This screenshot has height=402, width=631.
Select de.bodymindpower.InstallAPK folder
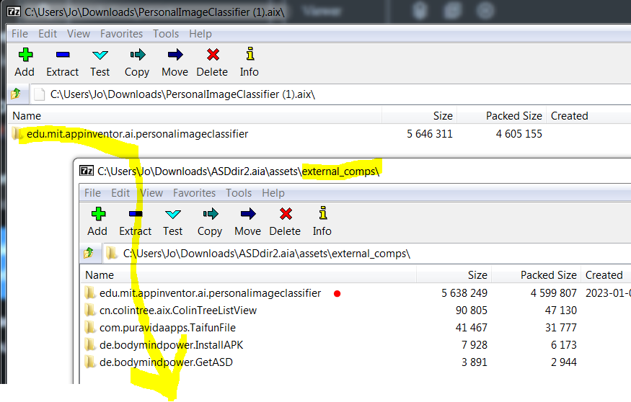(171, 345)
